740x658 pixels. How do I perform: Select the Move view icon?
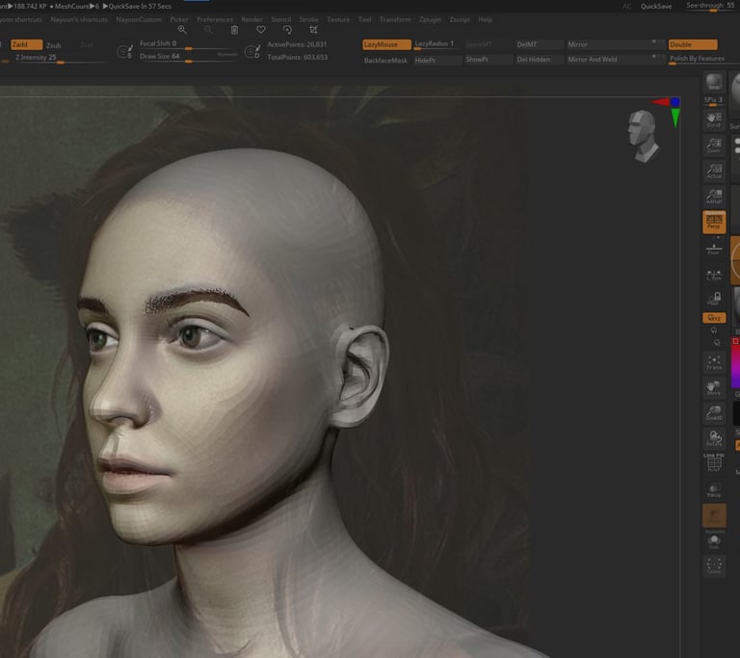pos(714,388)
